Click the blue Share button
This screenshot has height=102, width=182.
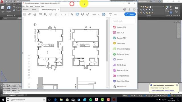[x=130, y=14]
